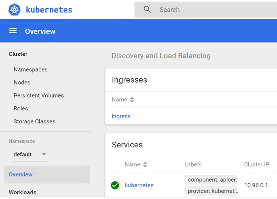Click the Ingresses card title

[129, 80]
